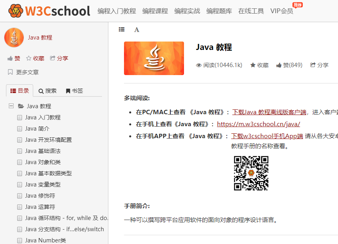Open 更多文章 bookmark link
The image size is (338, 244).
coord(23,72)
